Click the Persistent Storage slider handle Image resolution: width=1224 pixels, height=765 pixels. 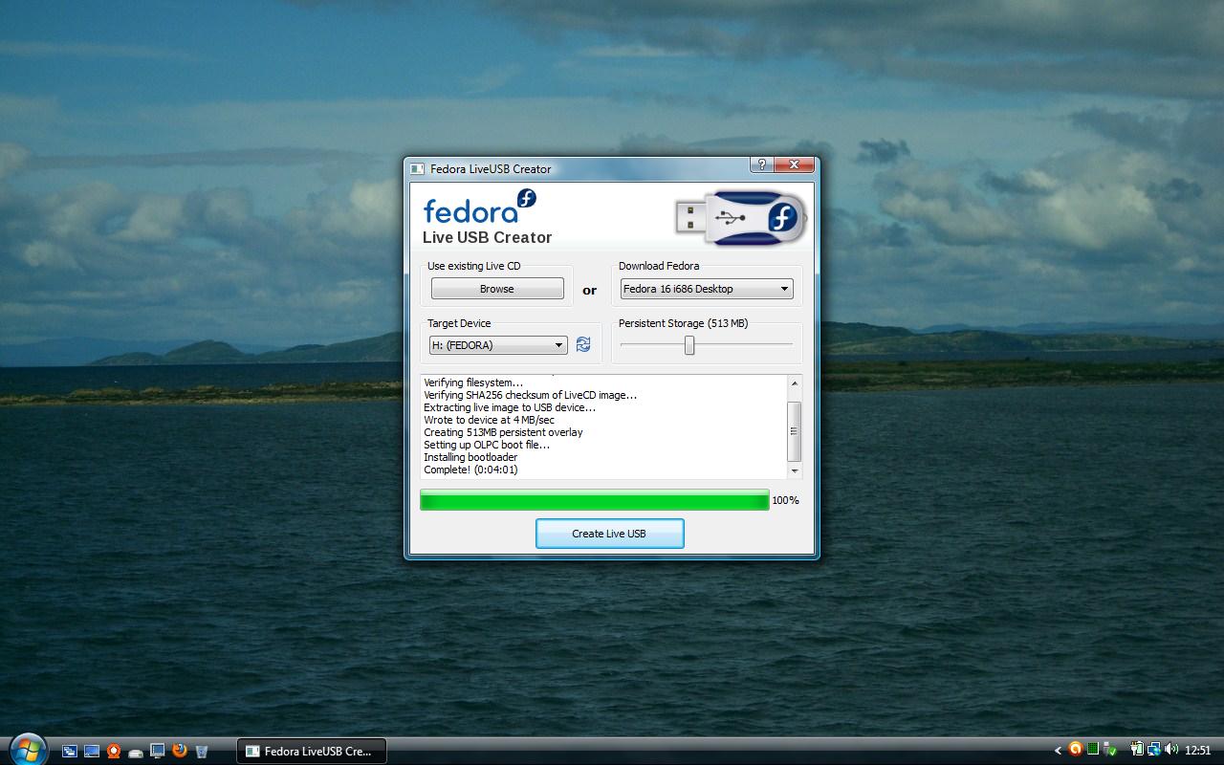coord(688,345)
